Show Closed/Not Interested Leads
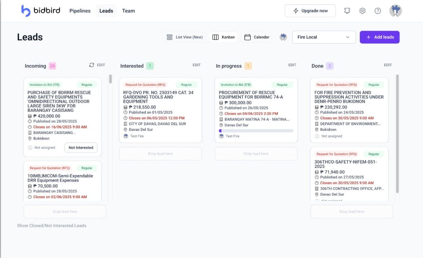 click(x=51, y=225)
